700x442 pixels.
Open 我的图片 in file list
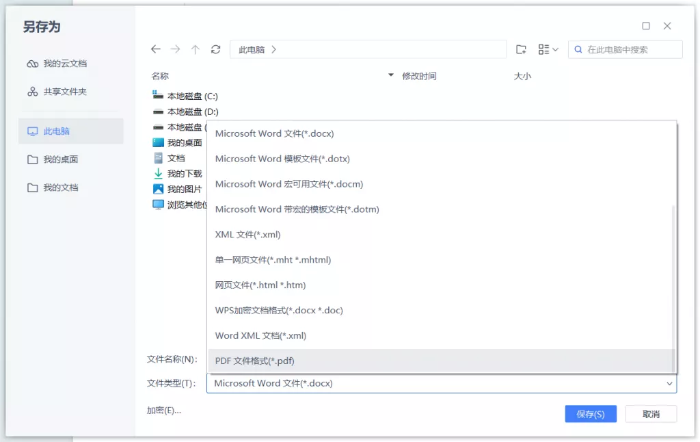(x=185, y=189)
